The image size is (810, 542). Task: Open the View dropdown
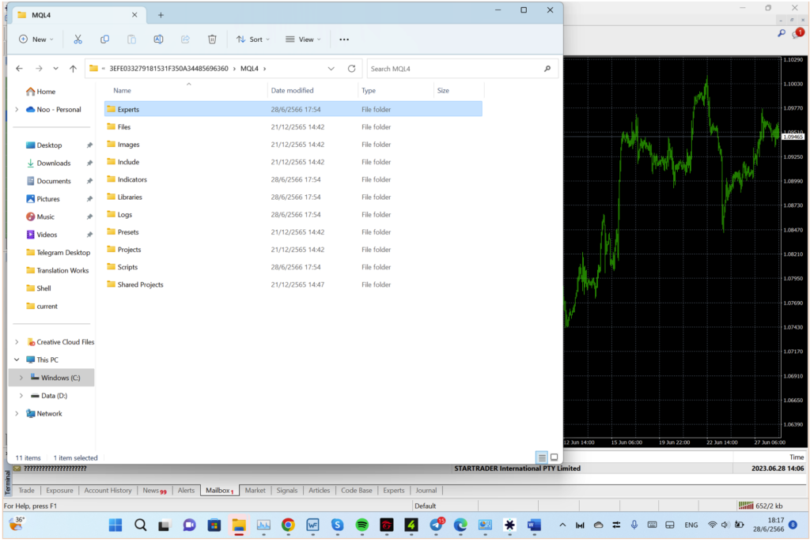[x=303, y=40]
